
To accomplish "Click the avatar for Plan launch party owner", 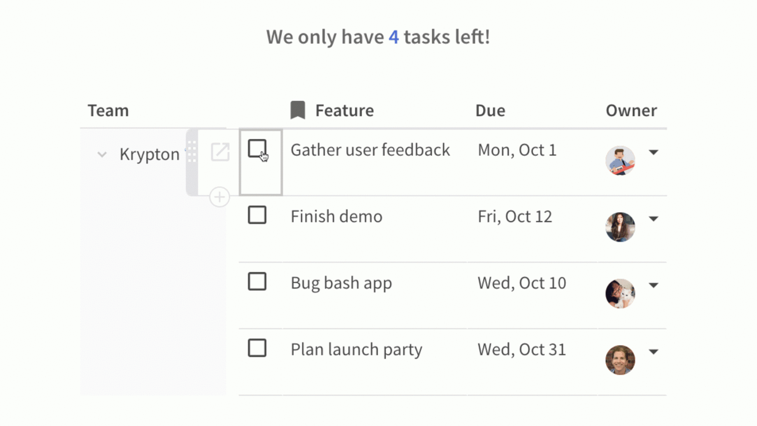I will tap(620, 360).
